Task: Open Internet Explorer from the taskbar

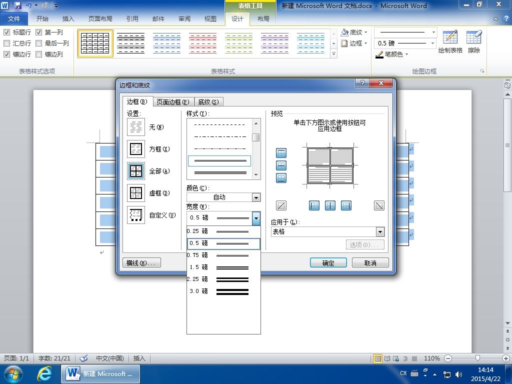Action: 44,373
